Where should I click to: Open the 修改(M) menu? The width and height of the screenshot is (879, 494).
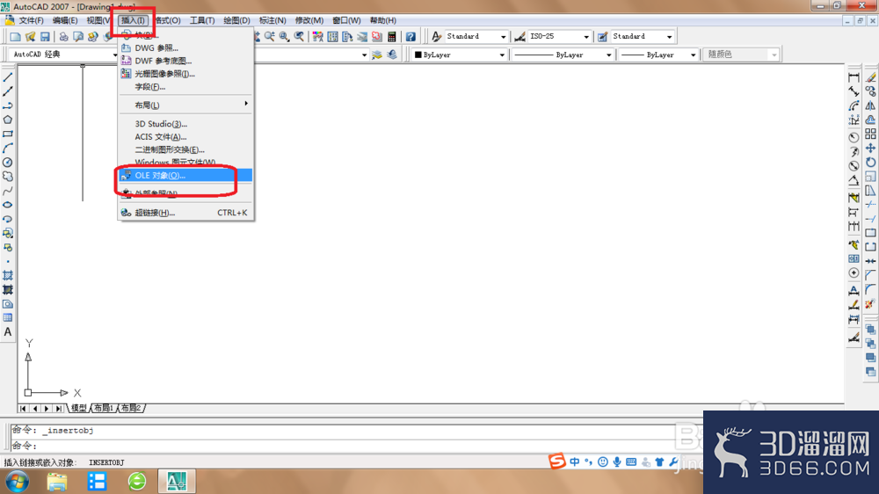point(309,20)
